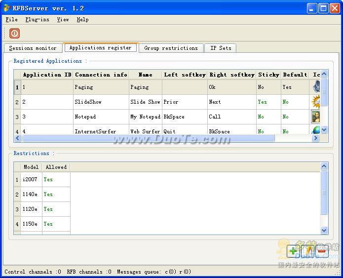Click the 'Quit' left softkey cell
This screenshot has width=343, height=278.
pos(185,130)
